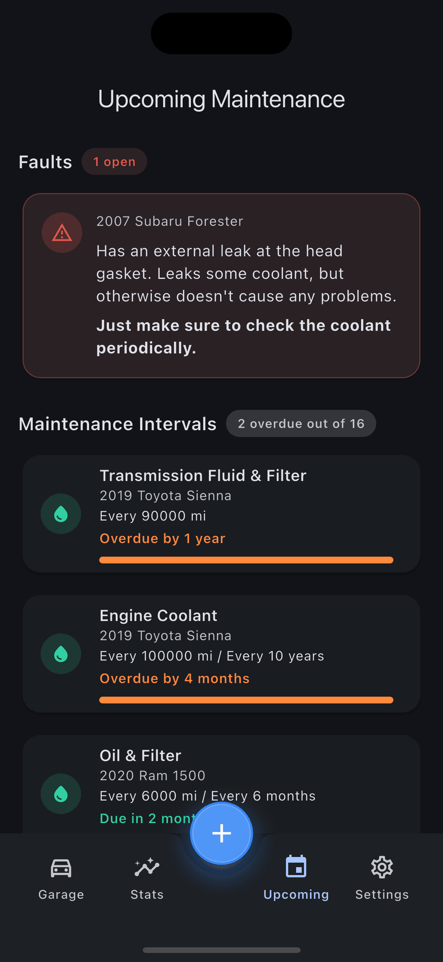Click the red warning triangle on the fault card
The image size is (443, 962).
[62, 232]
